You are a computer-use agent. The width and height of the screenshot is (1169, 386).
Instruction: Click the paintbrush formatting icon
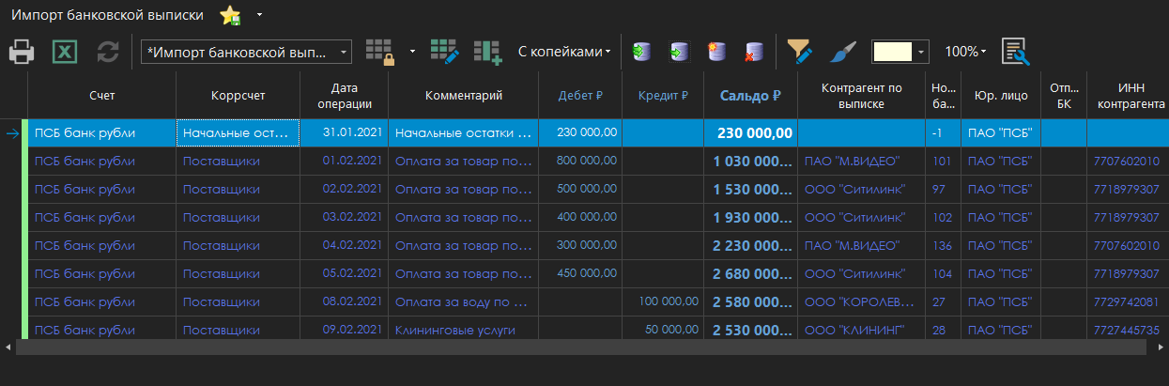point(844,52)
